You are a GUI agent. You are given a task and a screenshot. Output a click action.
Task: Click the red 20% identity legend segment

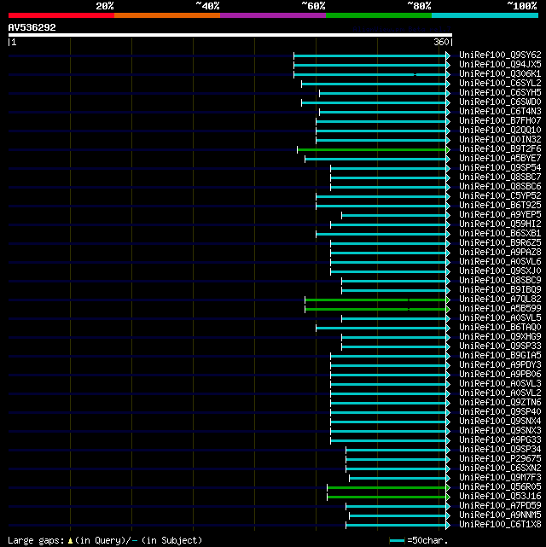[x=61, y=15]
